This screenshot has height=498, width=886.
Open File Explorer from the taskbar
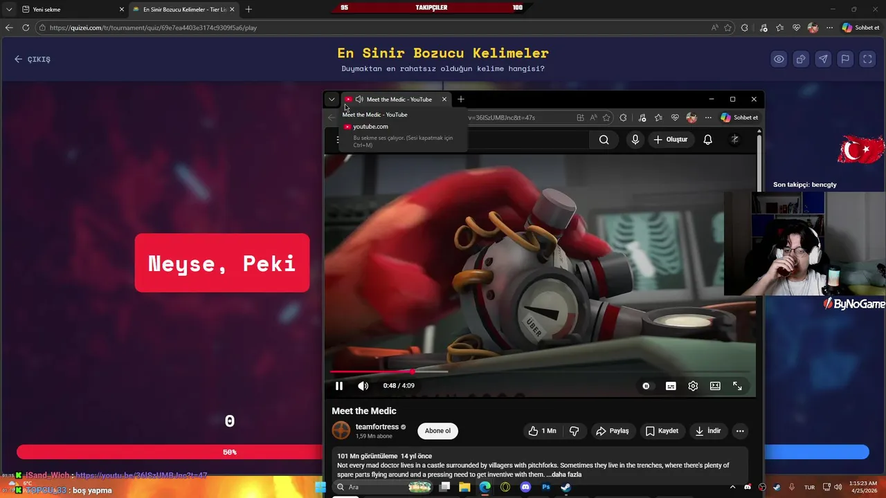click(x=464, y=487)
